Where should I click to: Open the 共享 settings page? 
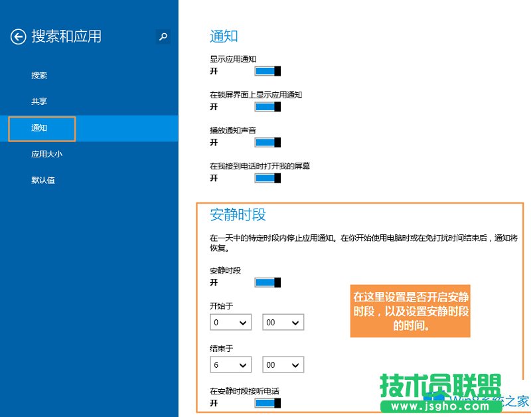pyautogui.click(x=39, y=101)
